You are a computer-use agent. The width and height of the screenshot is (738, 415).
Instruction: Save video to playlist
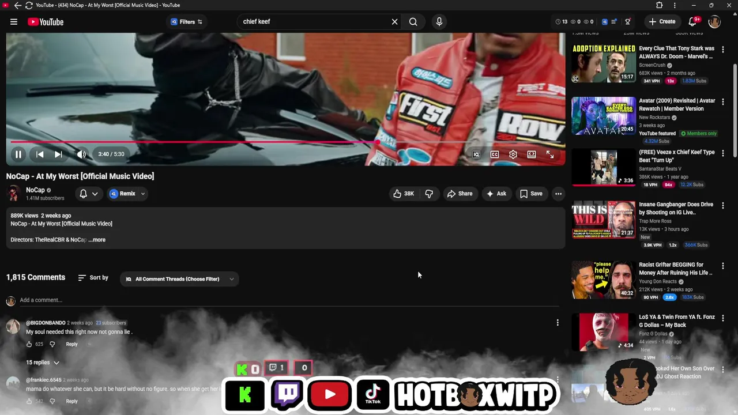point(531,194)
